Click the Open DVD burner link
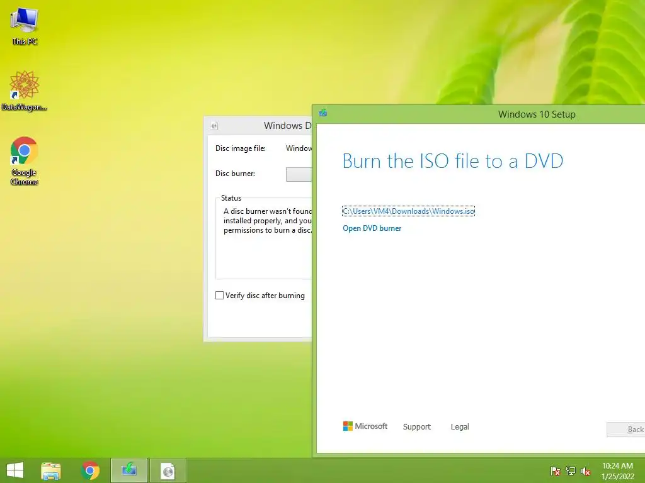The image size is (645, 483). (372, 228)
